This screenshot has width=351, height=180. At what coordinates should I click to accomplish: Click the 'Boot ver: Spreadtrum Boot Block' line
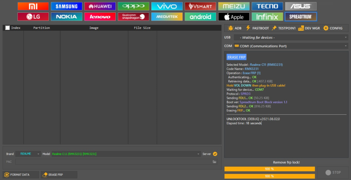point(257,102)
